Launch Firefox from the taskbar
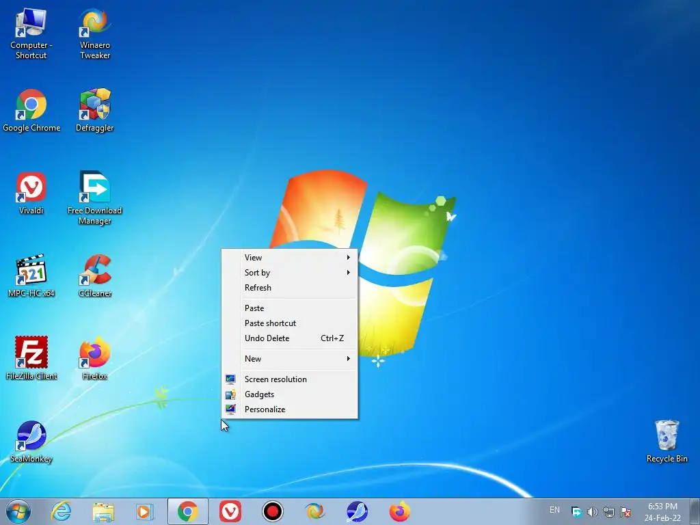Viewport: 700px width, 525px height. pos(399,511)
